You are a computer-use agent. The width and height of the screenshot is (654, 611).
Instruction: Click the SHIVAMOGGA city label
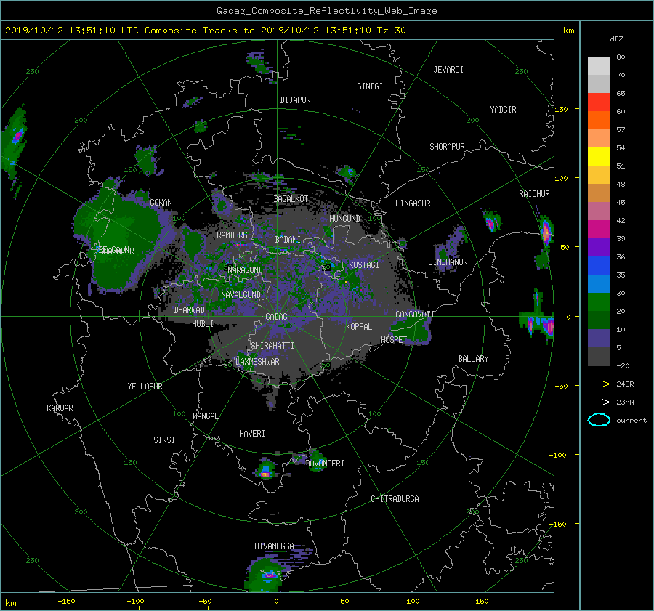point(272,546)
